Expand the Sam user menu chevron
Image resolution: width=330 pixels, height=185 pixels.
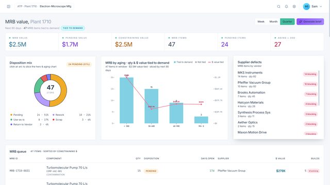pos(321,7)
